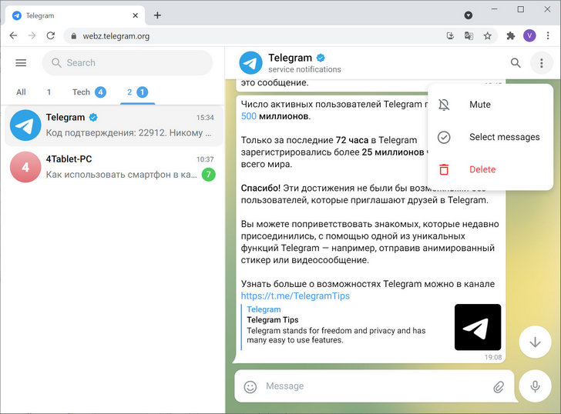Open a new browser tab

157,15
